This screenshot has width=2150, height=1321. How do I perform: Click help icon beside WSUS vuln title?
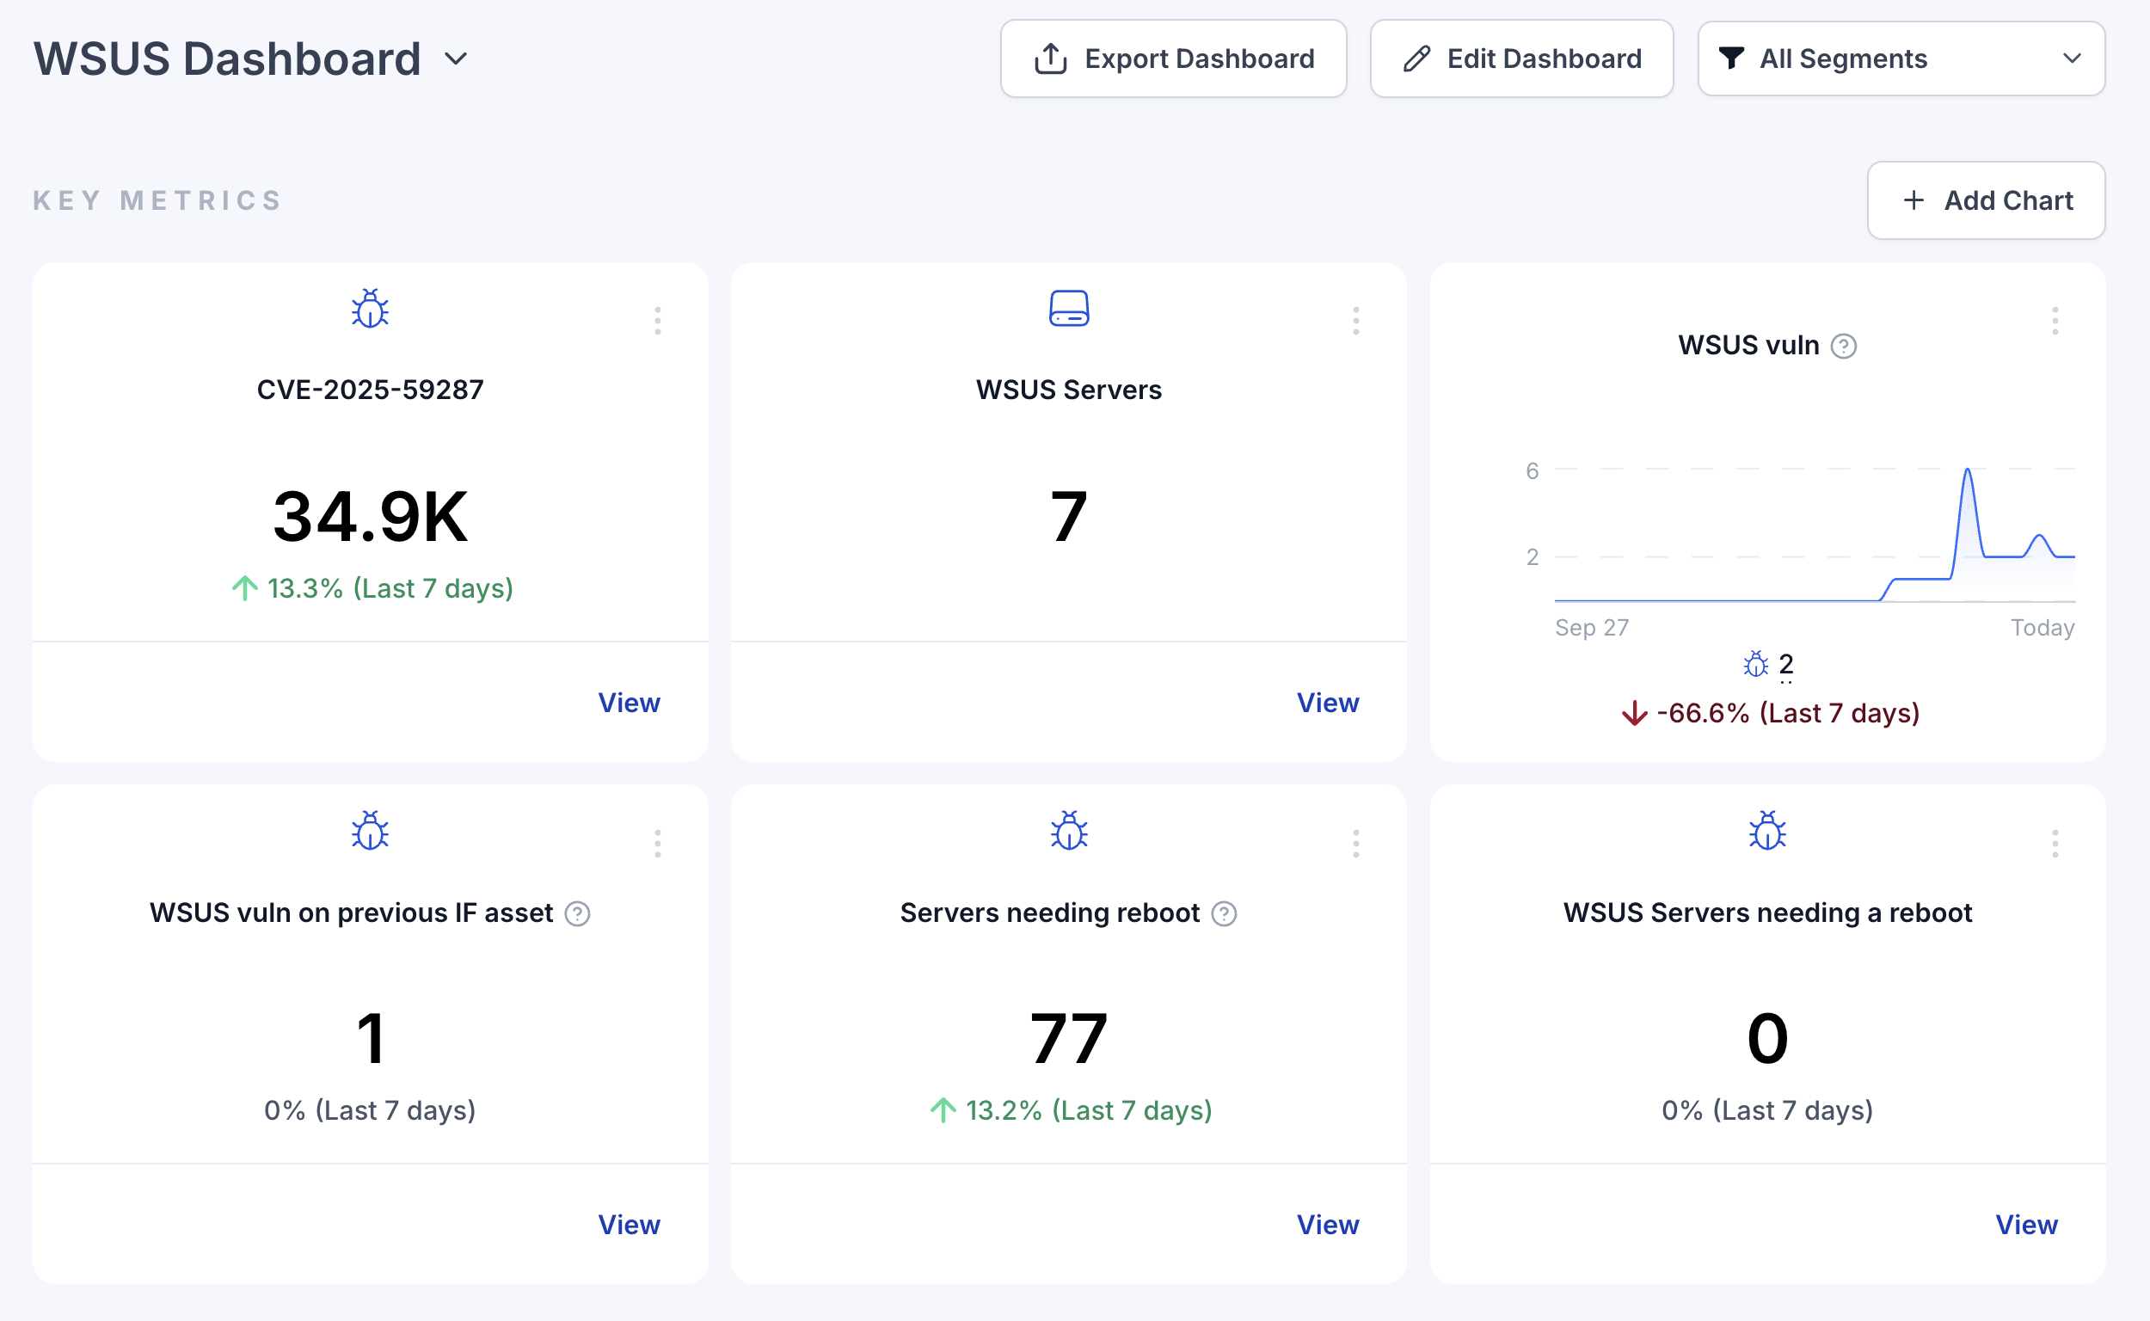[x=1843, y=346]
